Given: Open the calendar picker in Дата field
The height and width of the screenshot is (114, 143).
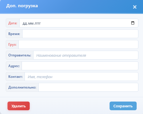Looking at the screenshot, I should tap(133, 23).
